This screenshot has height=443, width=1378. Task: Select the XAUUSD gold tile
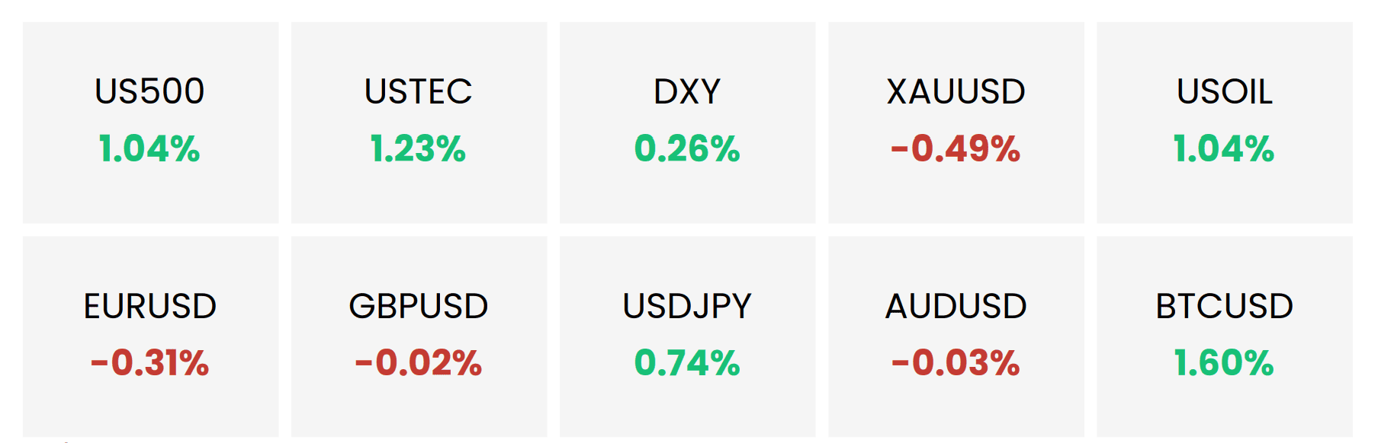[x=956, y=123]
